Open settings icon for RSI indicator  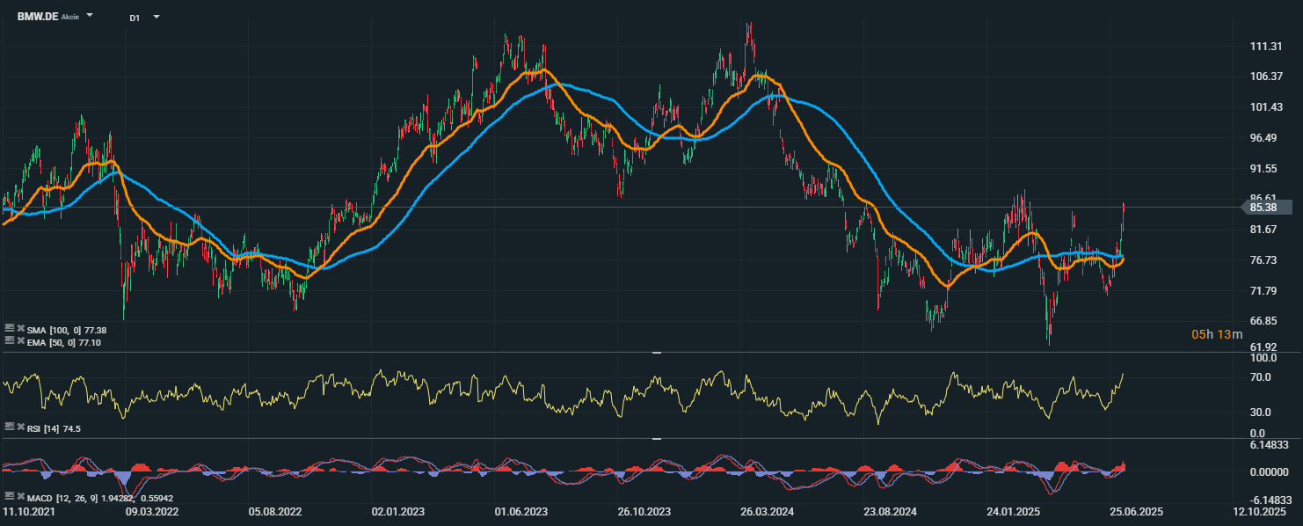coord(9,427)
